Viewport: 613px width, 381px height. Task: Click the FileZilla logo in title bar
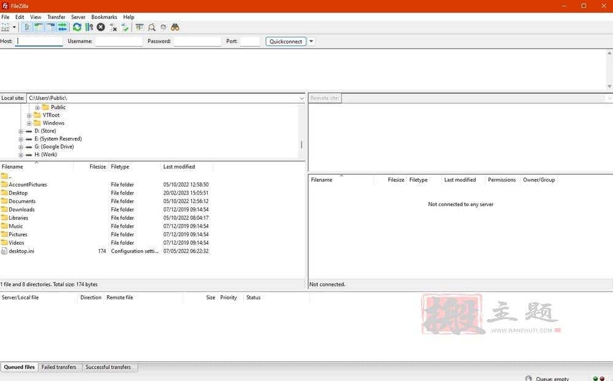point(5,6)
